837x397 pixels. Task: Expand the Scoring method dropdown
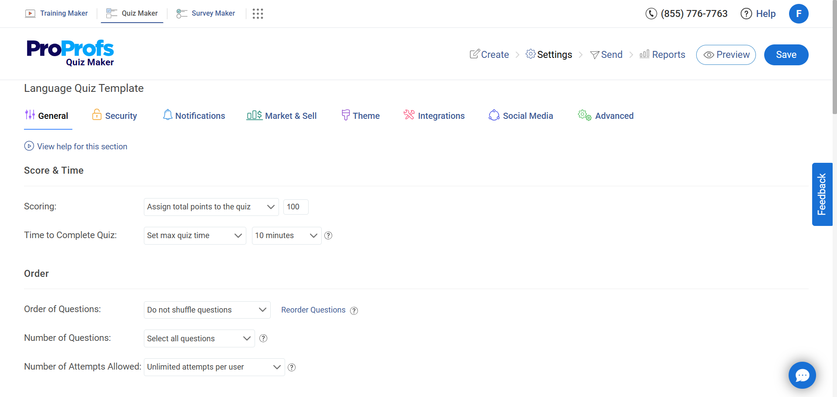point(211,207)
